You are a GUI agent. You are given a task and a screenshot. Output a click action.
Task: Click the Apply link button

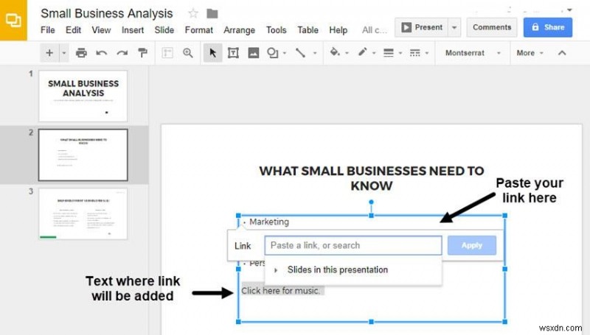click(x=472, y=245)
